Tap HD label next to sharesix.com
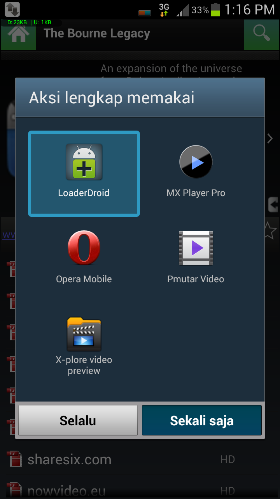This screenshot has height=499, width=280. [x=227, y=460]
